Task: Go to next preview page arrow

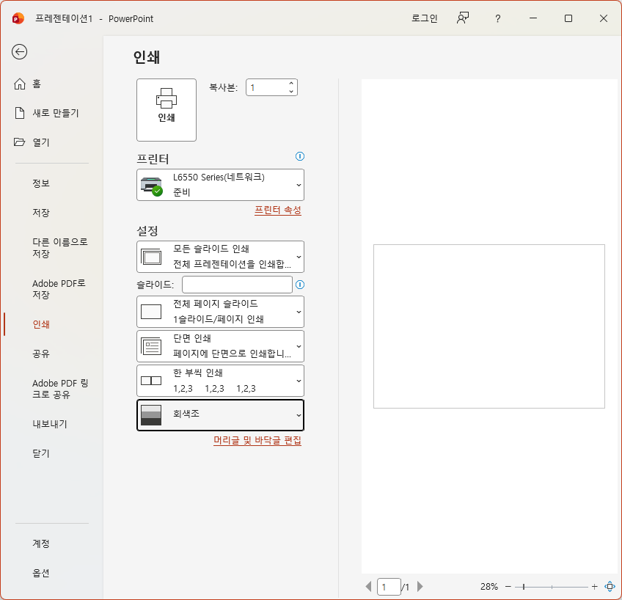Action: 420,587
